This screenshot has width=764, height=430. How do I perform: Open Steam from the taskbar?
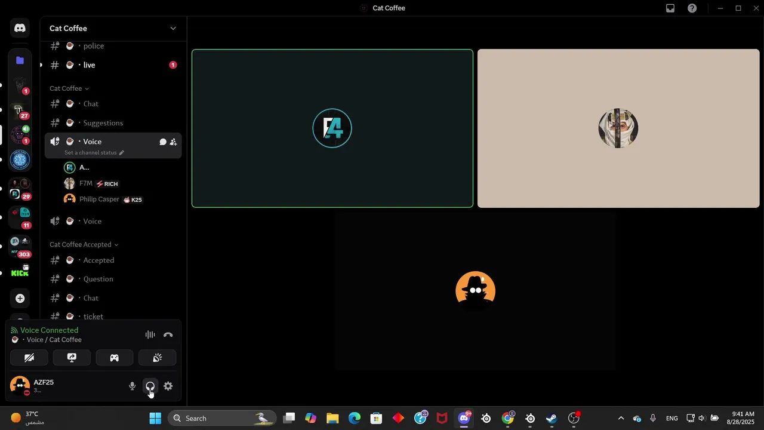[x=552, y=418]
